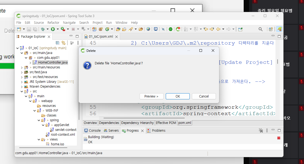Open the Debug dropdown arrow
The height and width of the screenshot is (164, 304).
tap(48, 29)
